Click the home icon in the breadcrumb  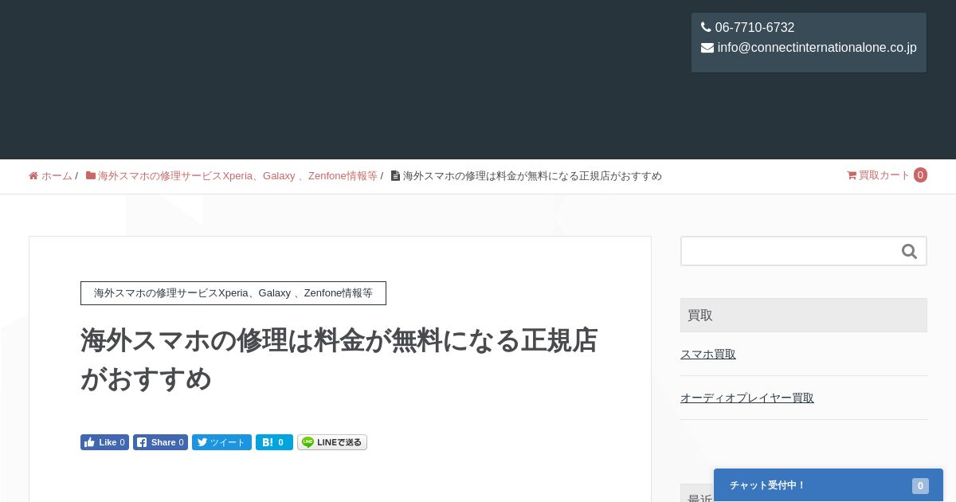tap(33, 176)
